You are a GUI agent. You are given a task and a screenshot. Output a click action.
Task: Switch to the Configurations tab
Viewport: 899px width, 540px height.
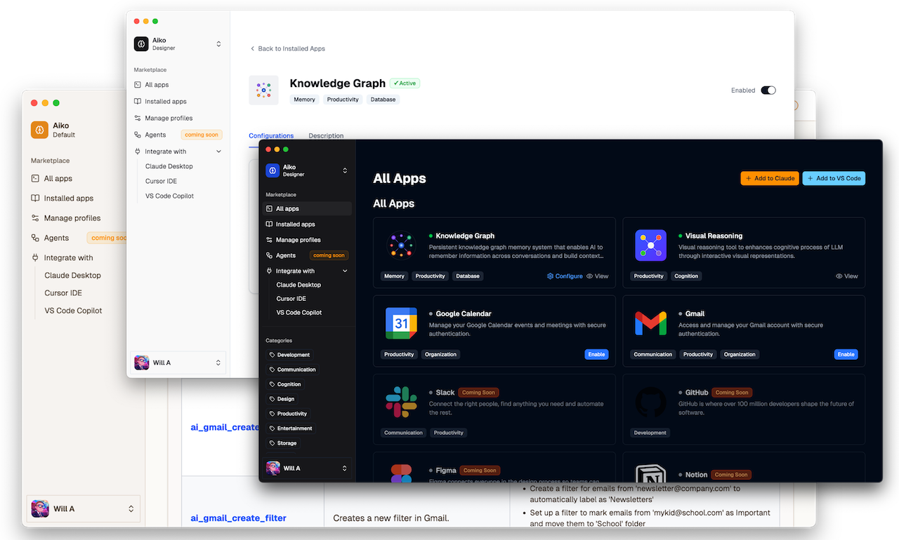tap(271, 135)
